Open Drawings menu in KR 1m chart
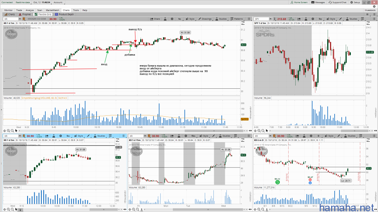The width and height of the screenshot is (378, 212). 205,19
